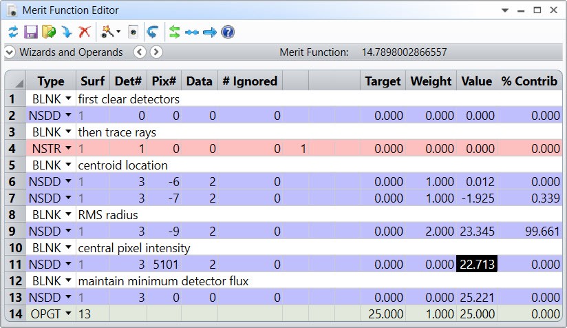The height and width of the screenshot is (328, 567).
Task: Select row number 9 header
Action: [x=15, y=231]
